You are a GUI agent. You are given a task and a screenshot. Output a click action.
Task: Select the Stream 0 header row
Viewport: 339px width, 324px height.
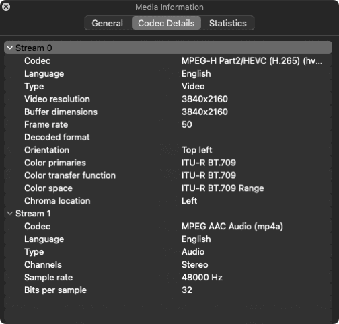pyautogui.click(x=168, y=48)
